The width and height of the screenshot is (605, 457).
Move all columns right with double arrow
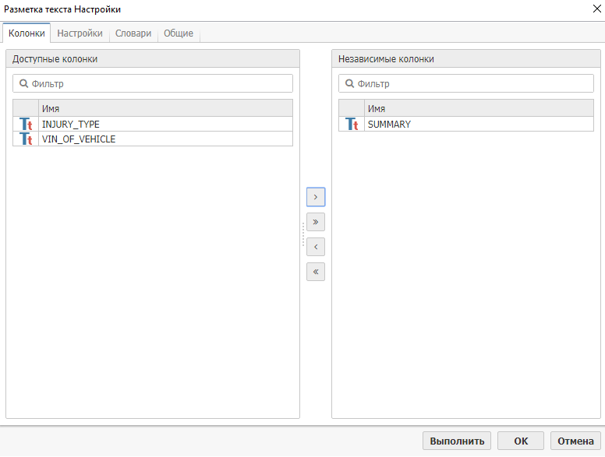pos(316,222)
